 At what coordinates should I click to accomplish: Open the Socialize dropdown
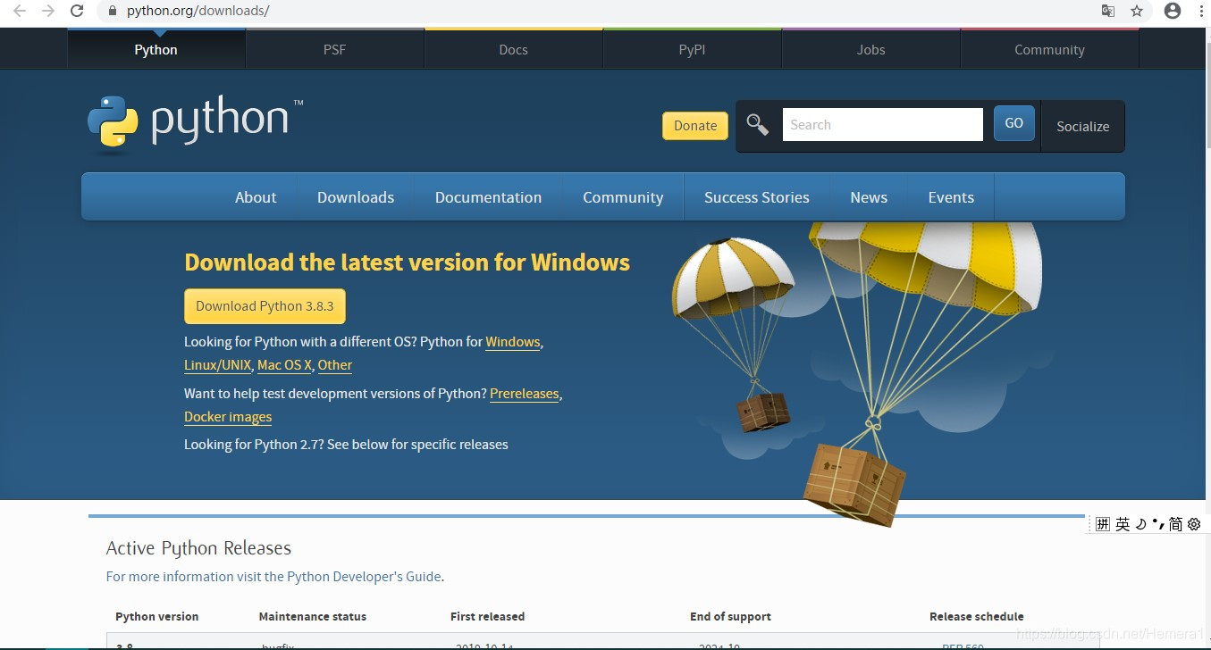coord(1082,126)
